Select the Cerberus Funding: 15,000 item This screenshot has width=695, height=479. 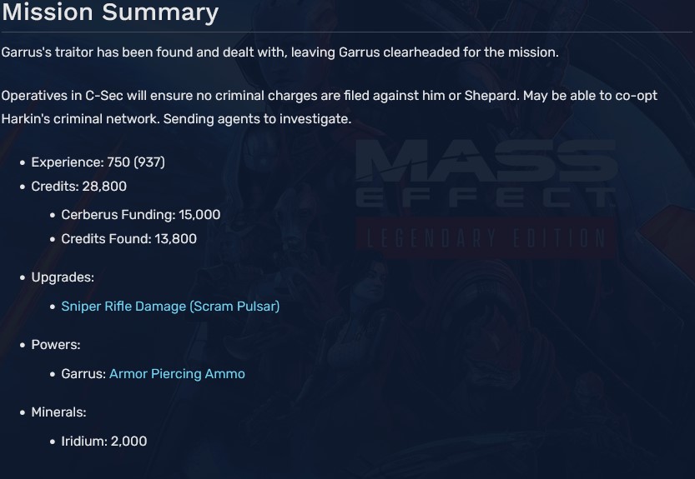140,214
